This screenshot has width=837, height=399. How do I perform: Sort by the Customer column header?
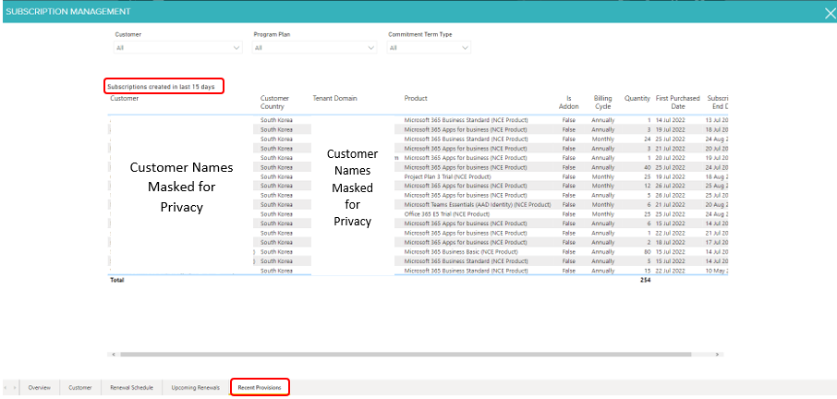click(x=125, y=98)
